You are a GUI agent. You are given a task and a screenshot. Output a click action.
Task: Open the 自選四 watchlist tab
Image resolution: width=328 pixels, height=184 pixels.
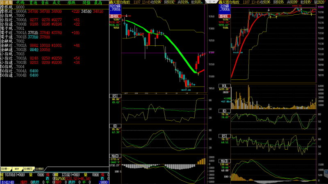tap(28, 168)
